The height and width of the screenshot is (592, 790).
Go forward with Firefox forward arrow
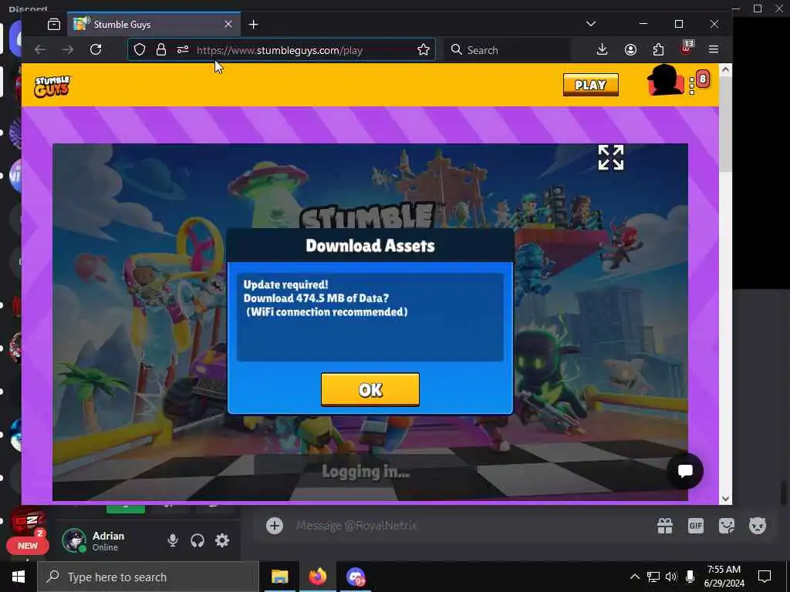point(68,49)
